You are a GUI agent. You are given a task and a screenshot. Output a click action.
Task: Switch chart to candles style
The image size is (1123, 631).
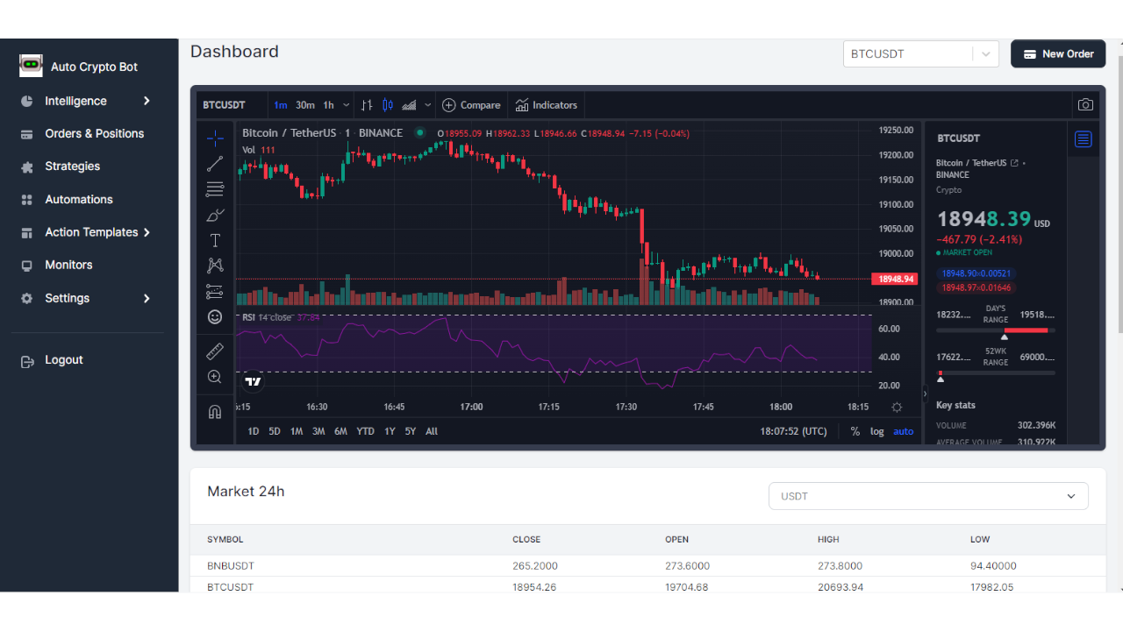(388, 105)
